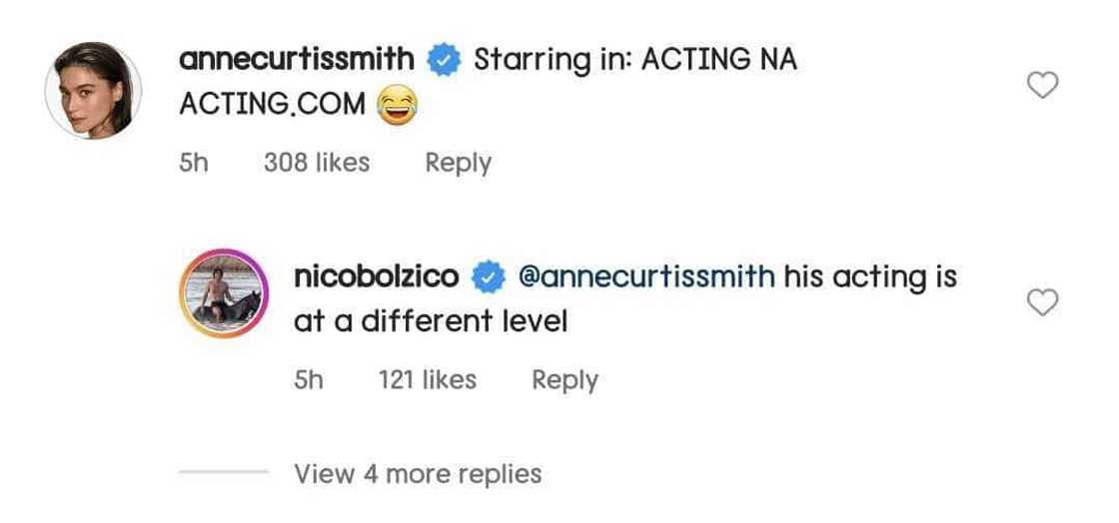Image resolution: width=1119 pixels, height=523 pixels.
Task: Show who gave the 308 likes
Action: 317,163
